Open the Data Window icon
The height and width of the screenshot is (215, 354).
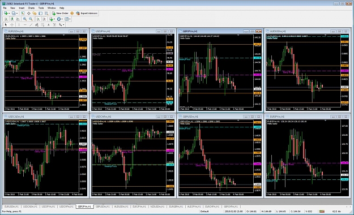click(29, 14)
